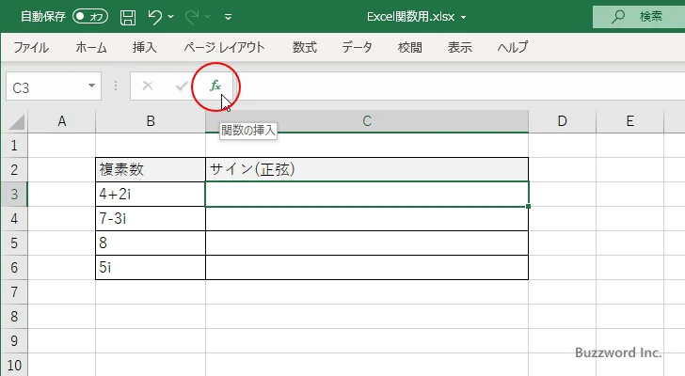Expand the Name Box dropdown arrow
Viewport: 685px width, 376px height.
[92, 86]
